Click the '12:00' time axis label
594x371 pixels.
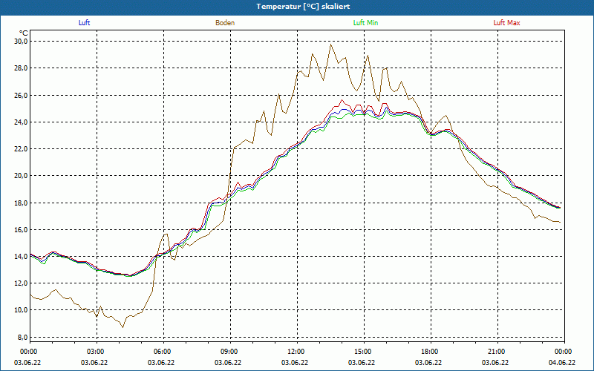coord(295,352)
